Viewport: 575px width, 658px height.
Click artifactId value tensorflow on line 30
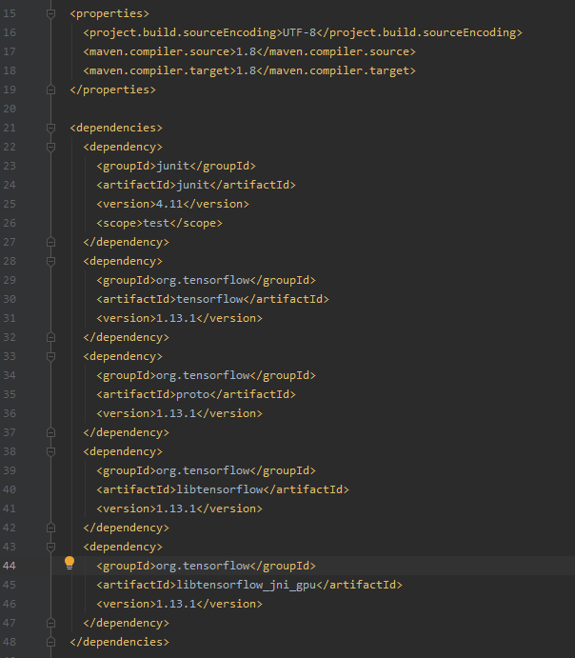coord(209,299)
